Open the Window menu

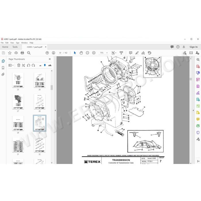(x=24, y=43)
